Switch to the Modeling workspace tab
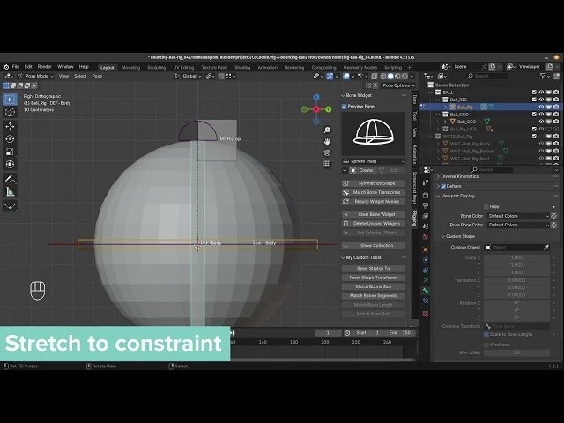 pyautogui.click(x=130, y=68)
